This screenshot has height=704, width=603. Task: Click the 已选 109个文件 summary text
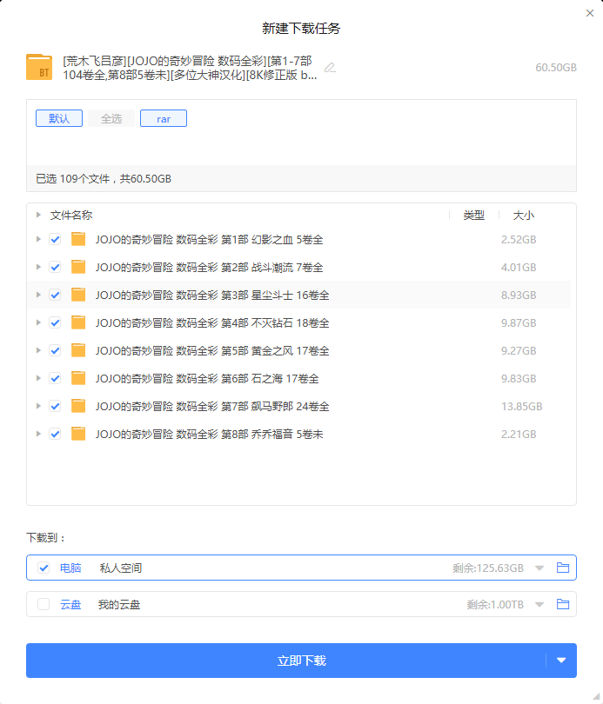(x=104, y=179)
